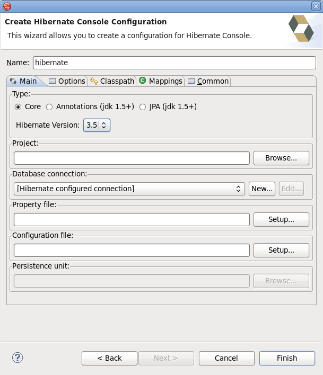Select the Core type radio button

(18, 106)
